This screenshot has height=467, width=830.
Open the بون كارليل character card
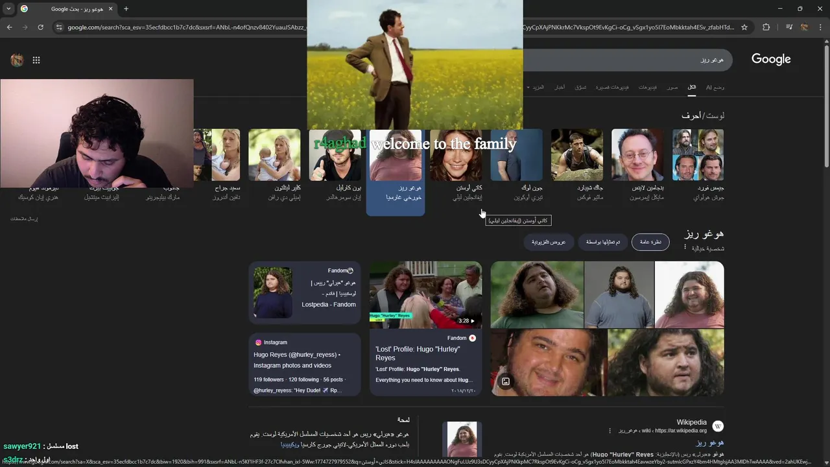tap(335, 165)
